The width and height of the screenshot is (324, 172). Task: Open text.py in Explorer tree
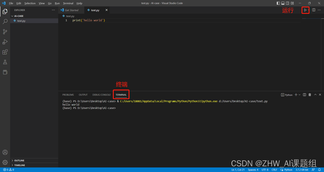pyautogui.click(x=34, y=21)
